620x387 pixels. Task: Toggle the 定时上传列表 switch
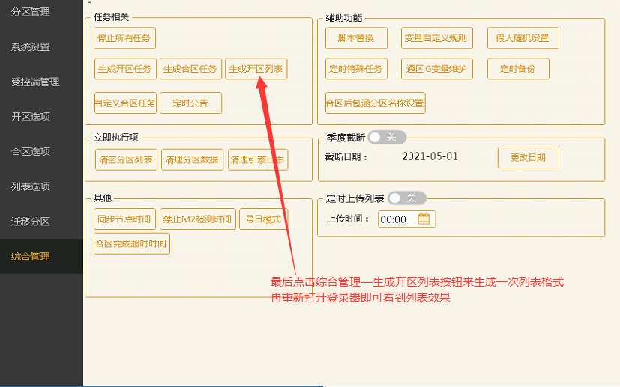[x=406, y=198]
